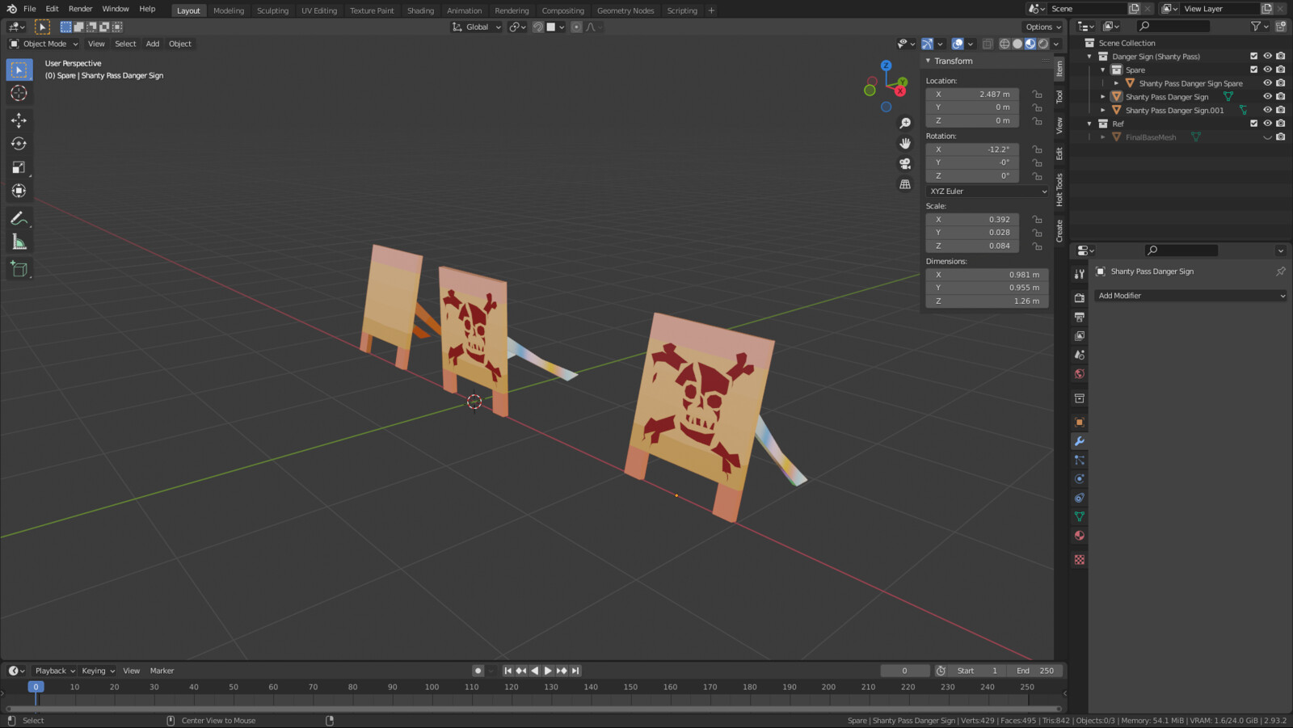
Task: Switch perspective/orthographic grid icon
Action: click(x=905, y=184)
